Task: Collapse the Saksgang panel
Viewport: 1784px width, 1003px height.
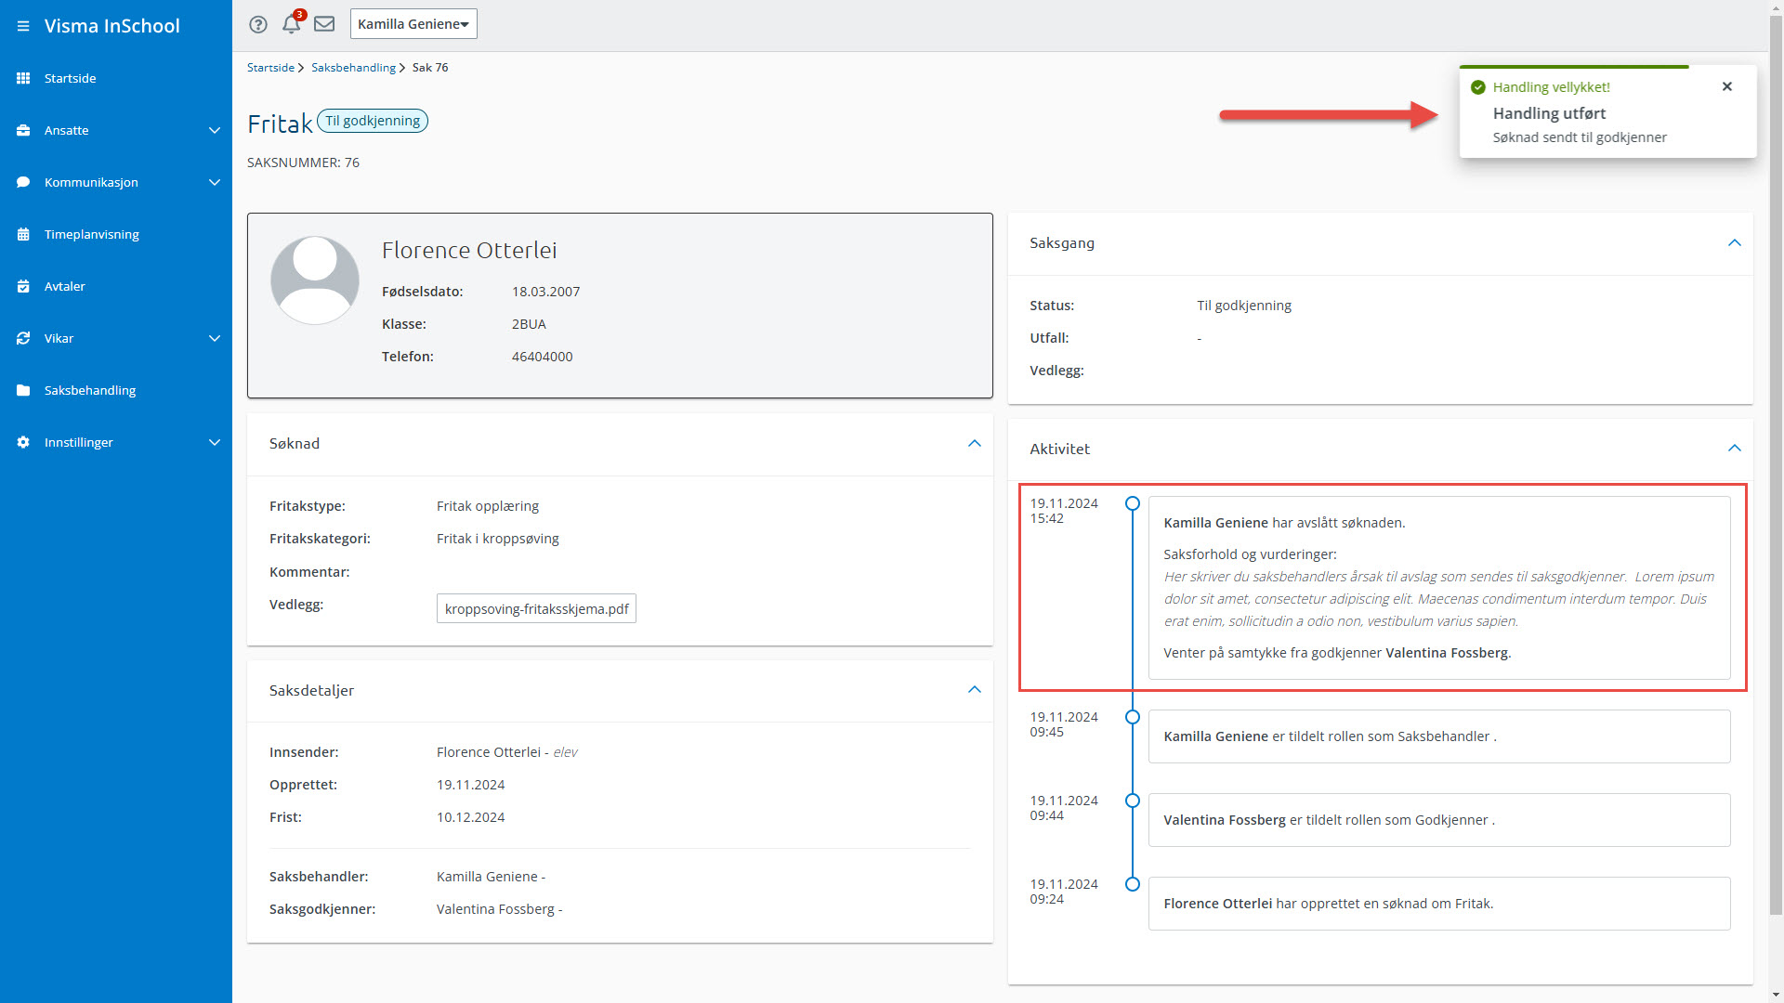Action: 1734,243
